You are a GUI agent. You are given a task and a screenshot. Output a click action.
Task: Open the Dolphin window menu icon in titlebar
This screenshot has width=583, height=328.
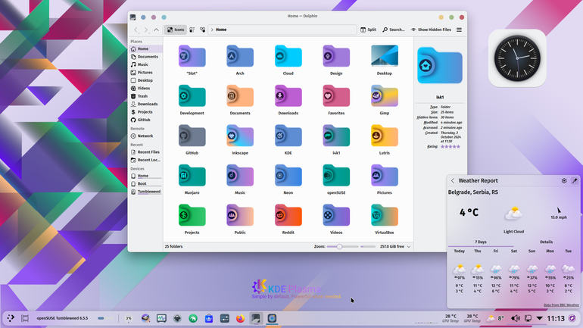[x=132, y=17]
